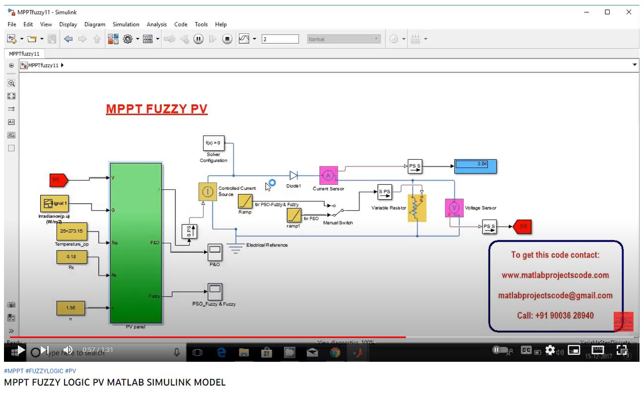Click the simulation stop time field

(280, 39)
